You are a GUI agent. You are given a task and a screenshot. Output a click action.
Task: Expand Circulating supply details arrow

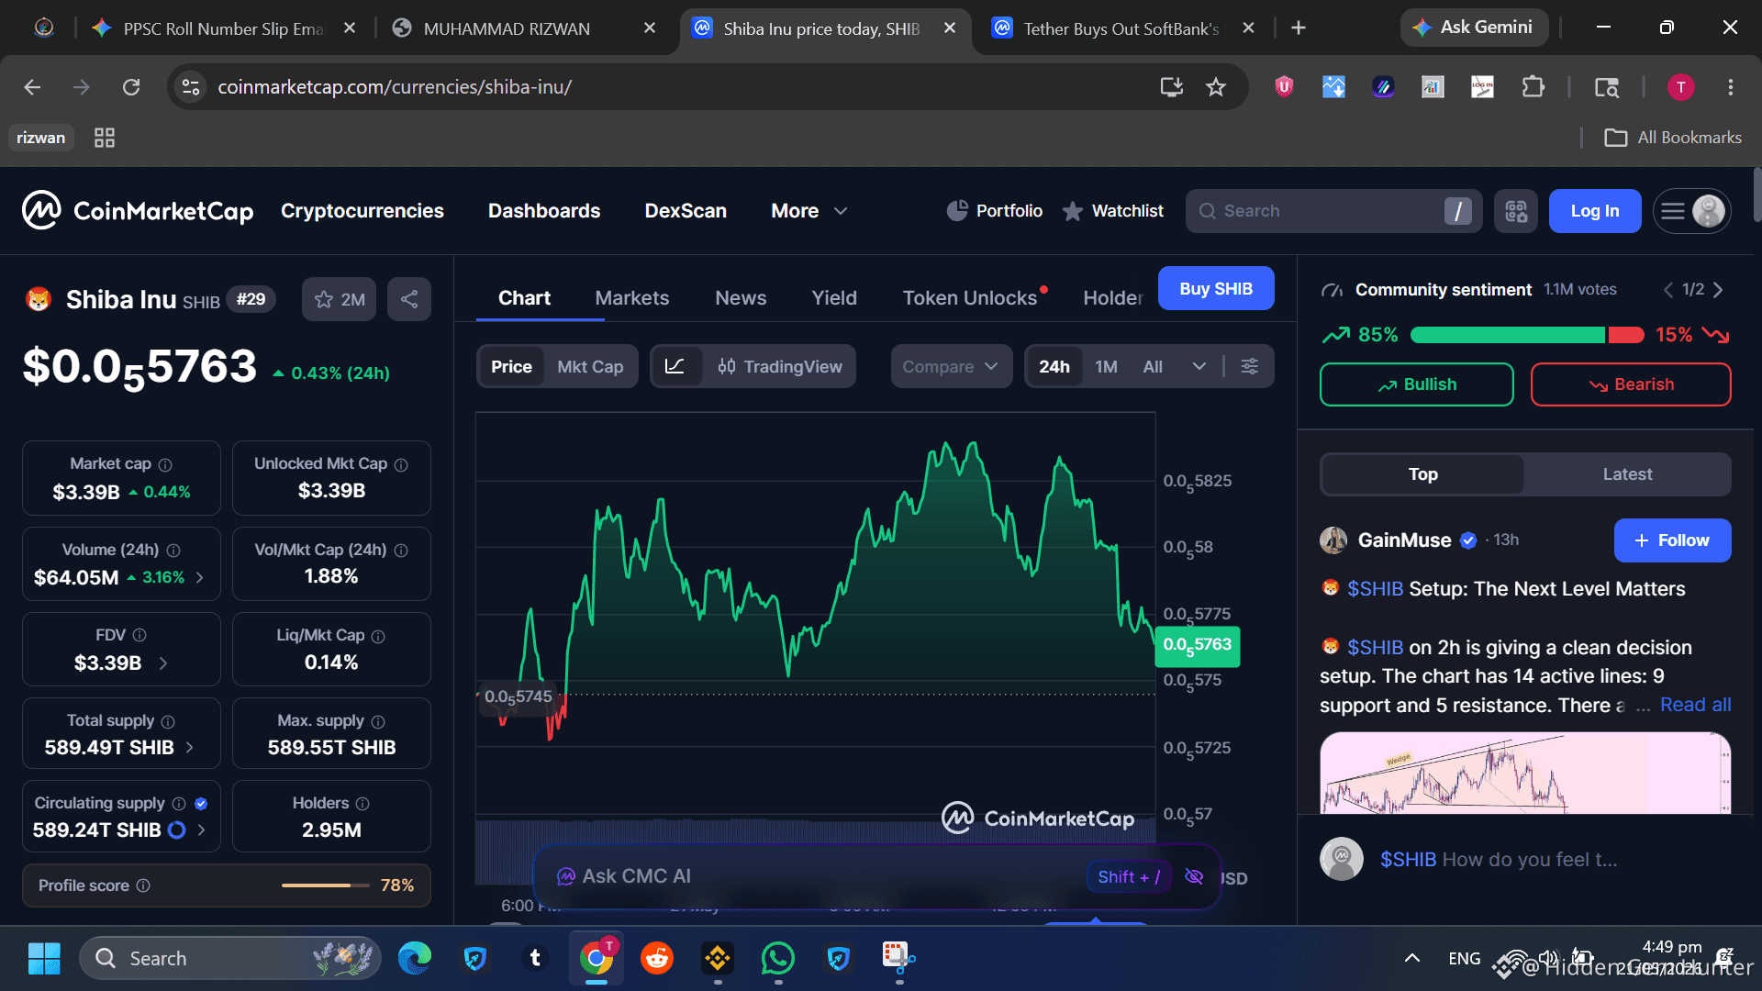tap(201, 830)
